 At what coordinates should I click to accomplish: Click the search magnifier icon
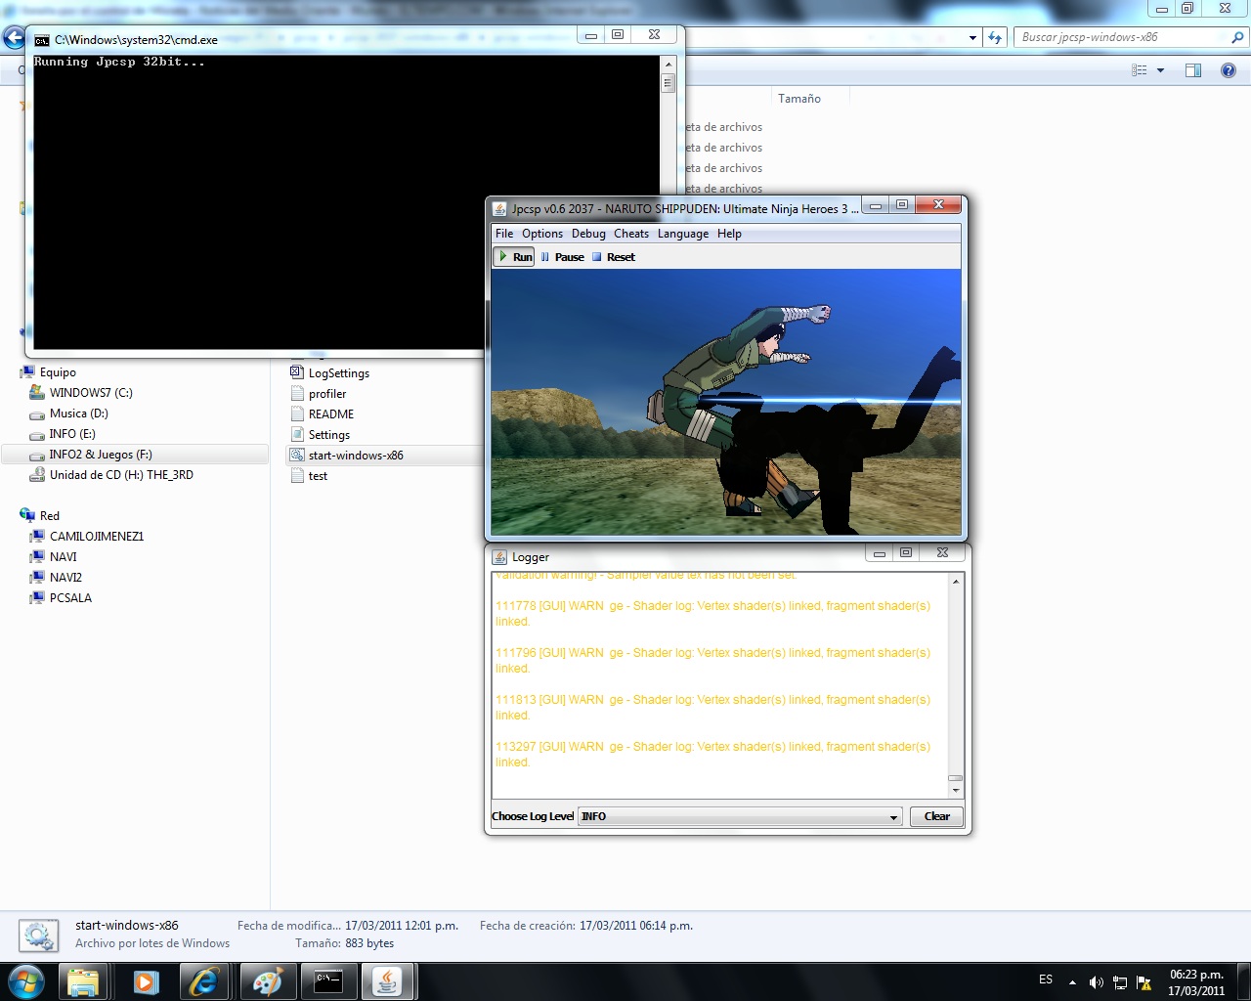[x=1237, y=37]
